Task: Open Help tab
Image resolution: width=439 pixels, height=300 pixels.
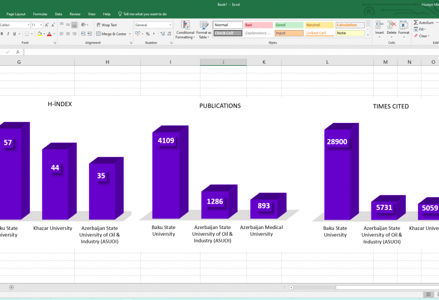Action: point(107,14)
